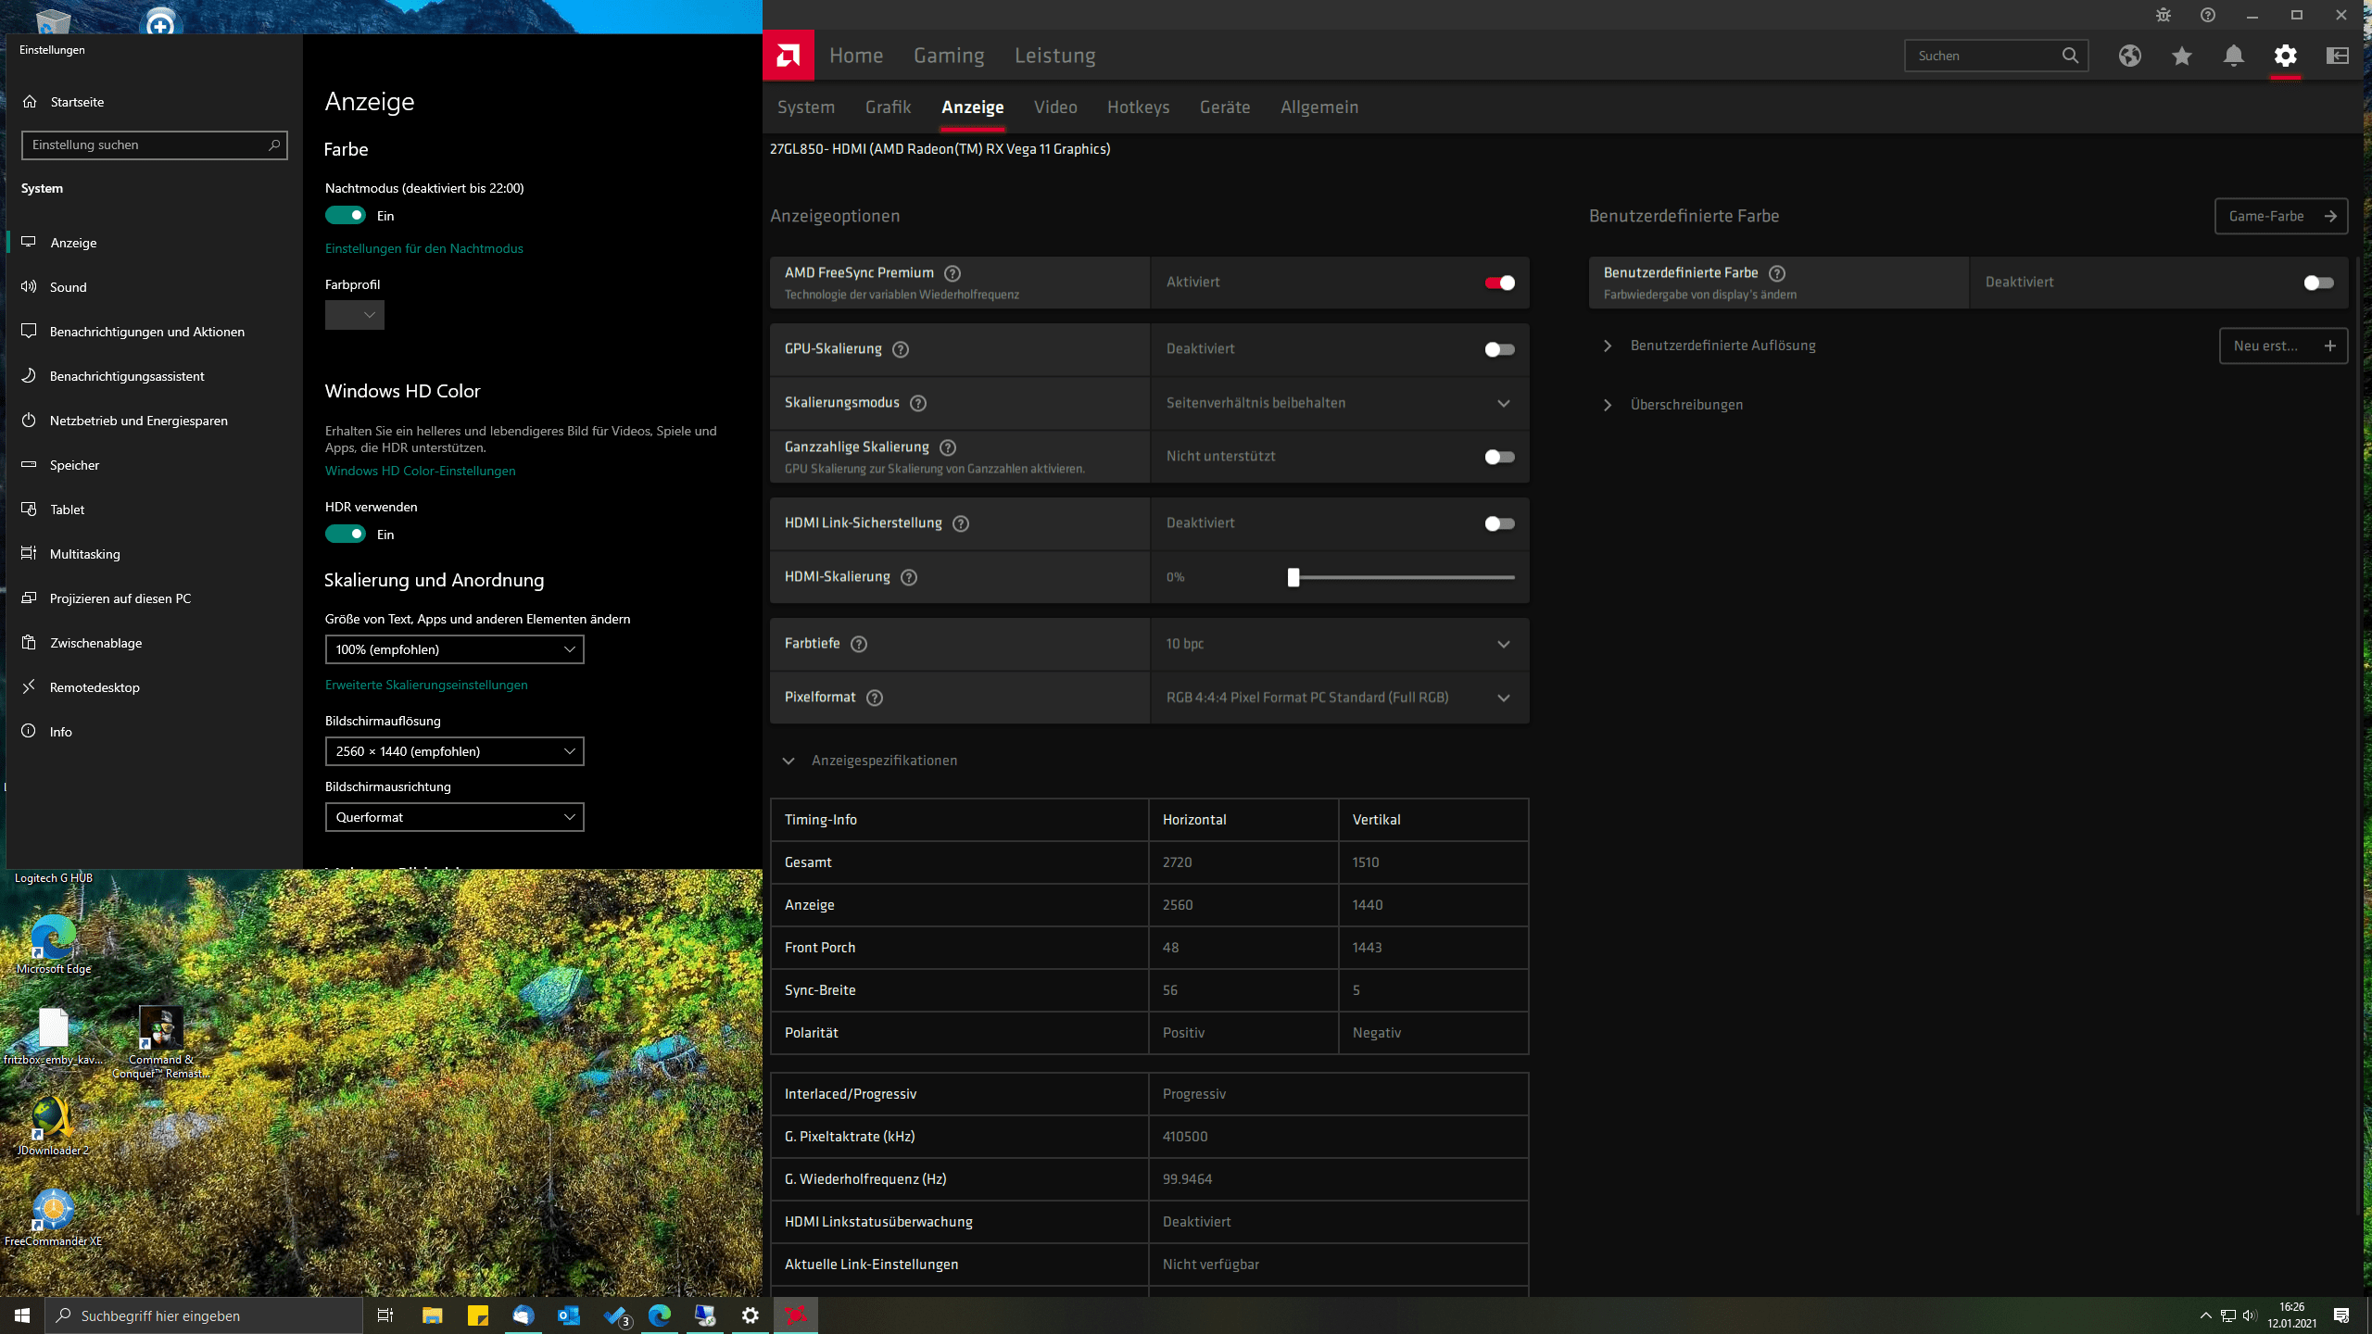Enable HDMI Link-Sicherstellung toggle

coord(1499,523)
